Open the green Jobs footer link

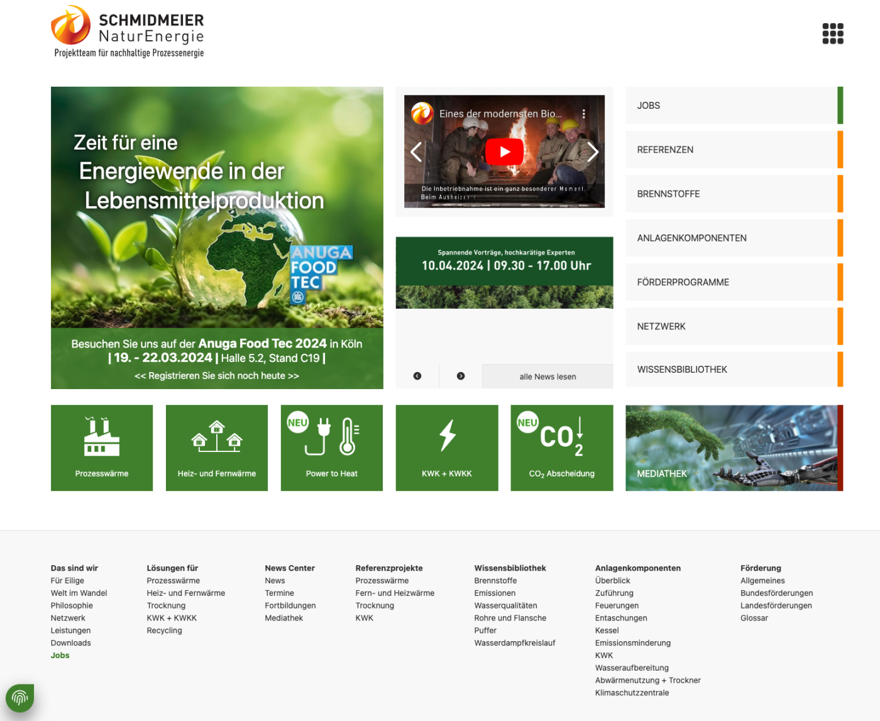click(60, 655)
